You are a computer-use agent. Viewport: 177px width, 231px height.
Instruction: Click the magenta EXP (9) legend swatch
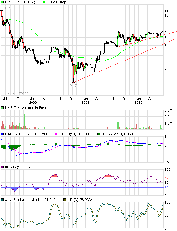tap(56, 134)
